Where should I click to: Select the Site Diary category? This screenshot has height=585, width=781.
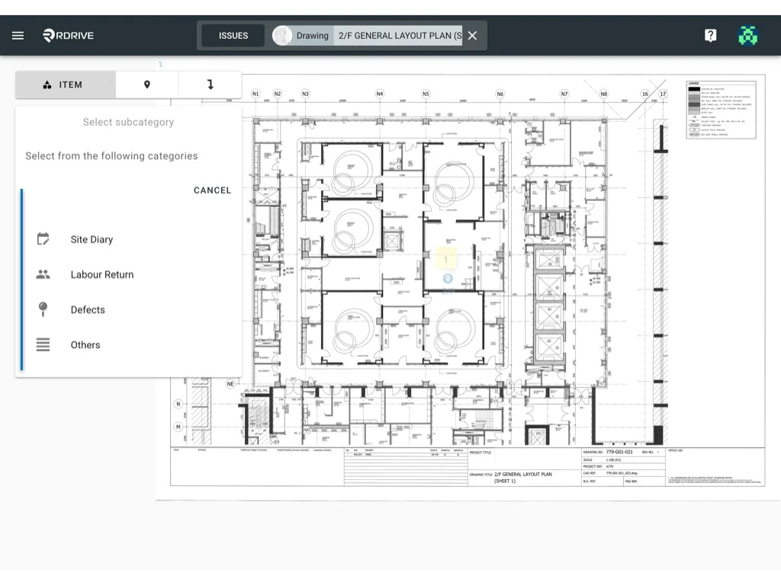[x=92, y=239]
